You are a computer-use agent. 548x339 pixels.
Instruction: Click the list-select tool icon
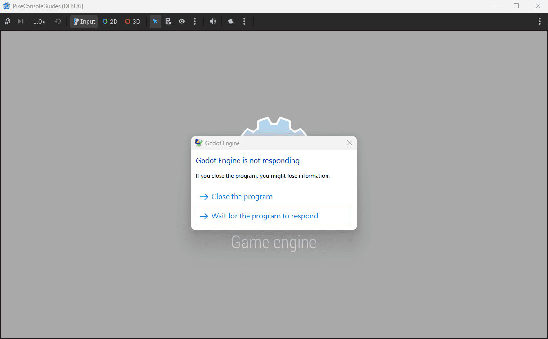168,22
